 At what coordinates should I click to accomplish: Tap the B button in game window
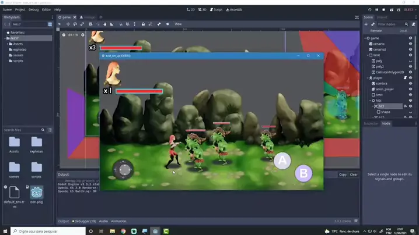303,173
